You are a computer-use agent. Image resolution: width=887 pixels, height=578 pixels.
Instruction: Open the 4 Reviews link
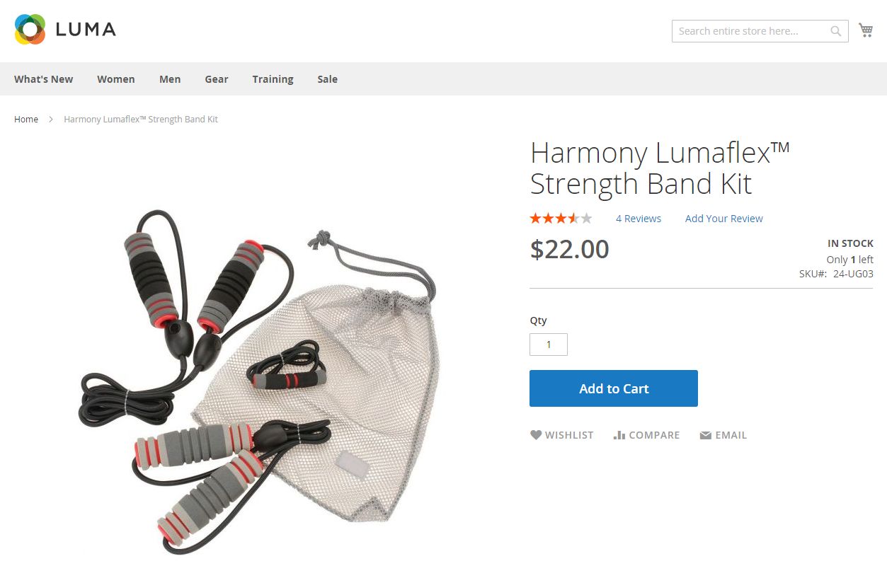[639, 219]
